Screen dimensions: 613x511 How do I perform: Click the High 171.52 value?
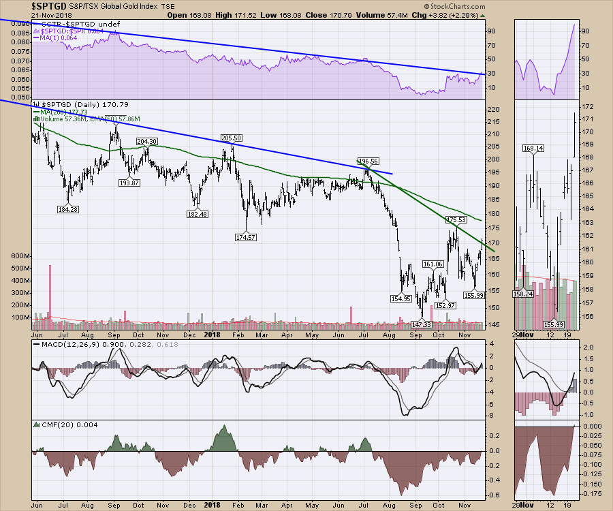[236, 15]
